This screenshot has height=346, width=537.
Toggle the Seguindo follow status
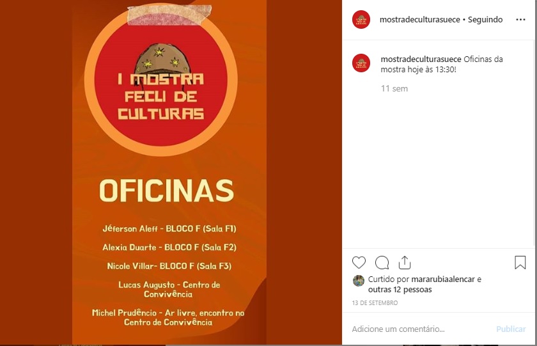[x=485, y=20]
